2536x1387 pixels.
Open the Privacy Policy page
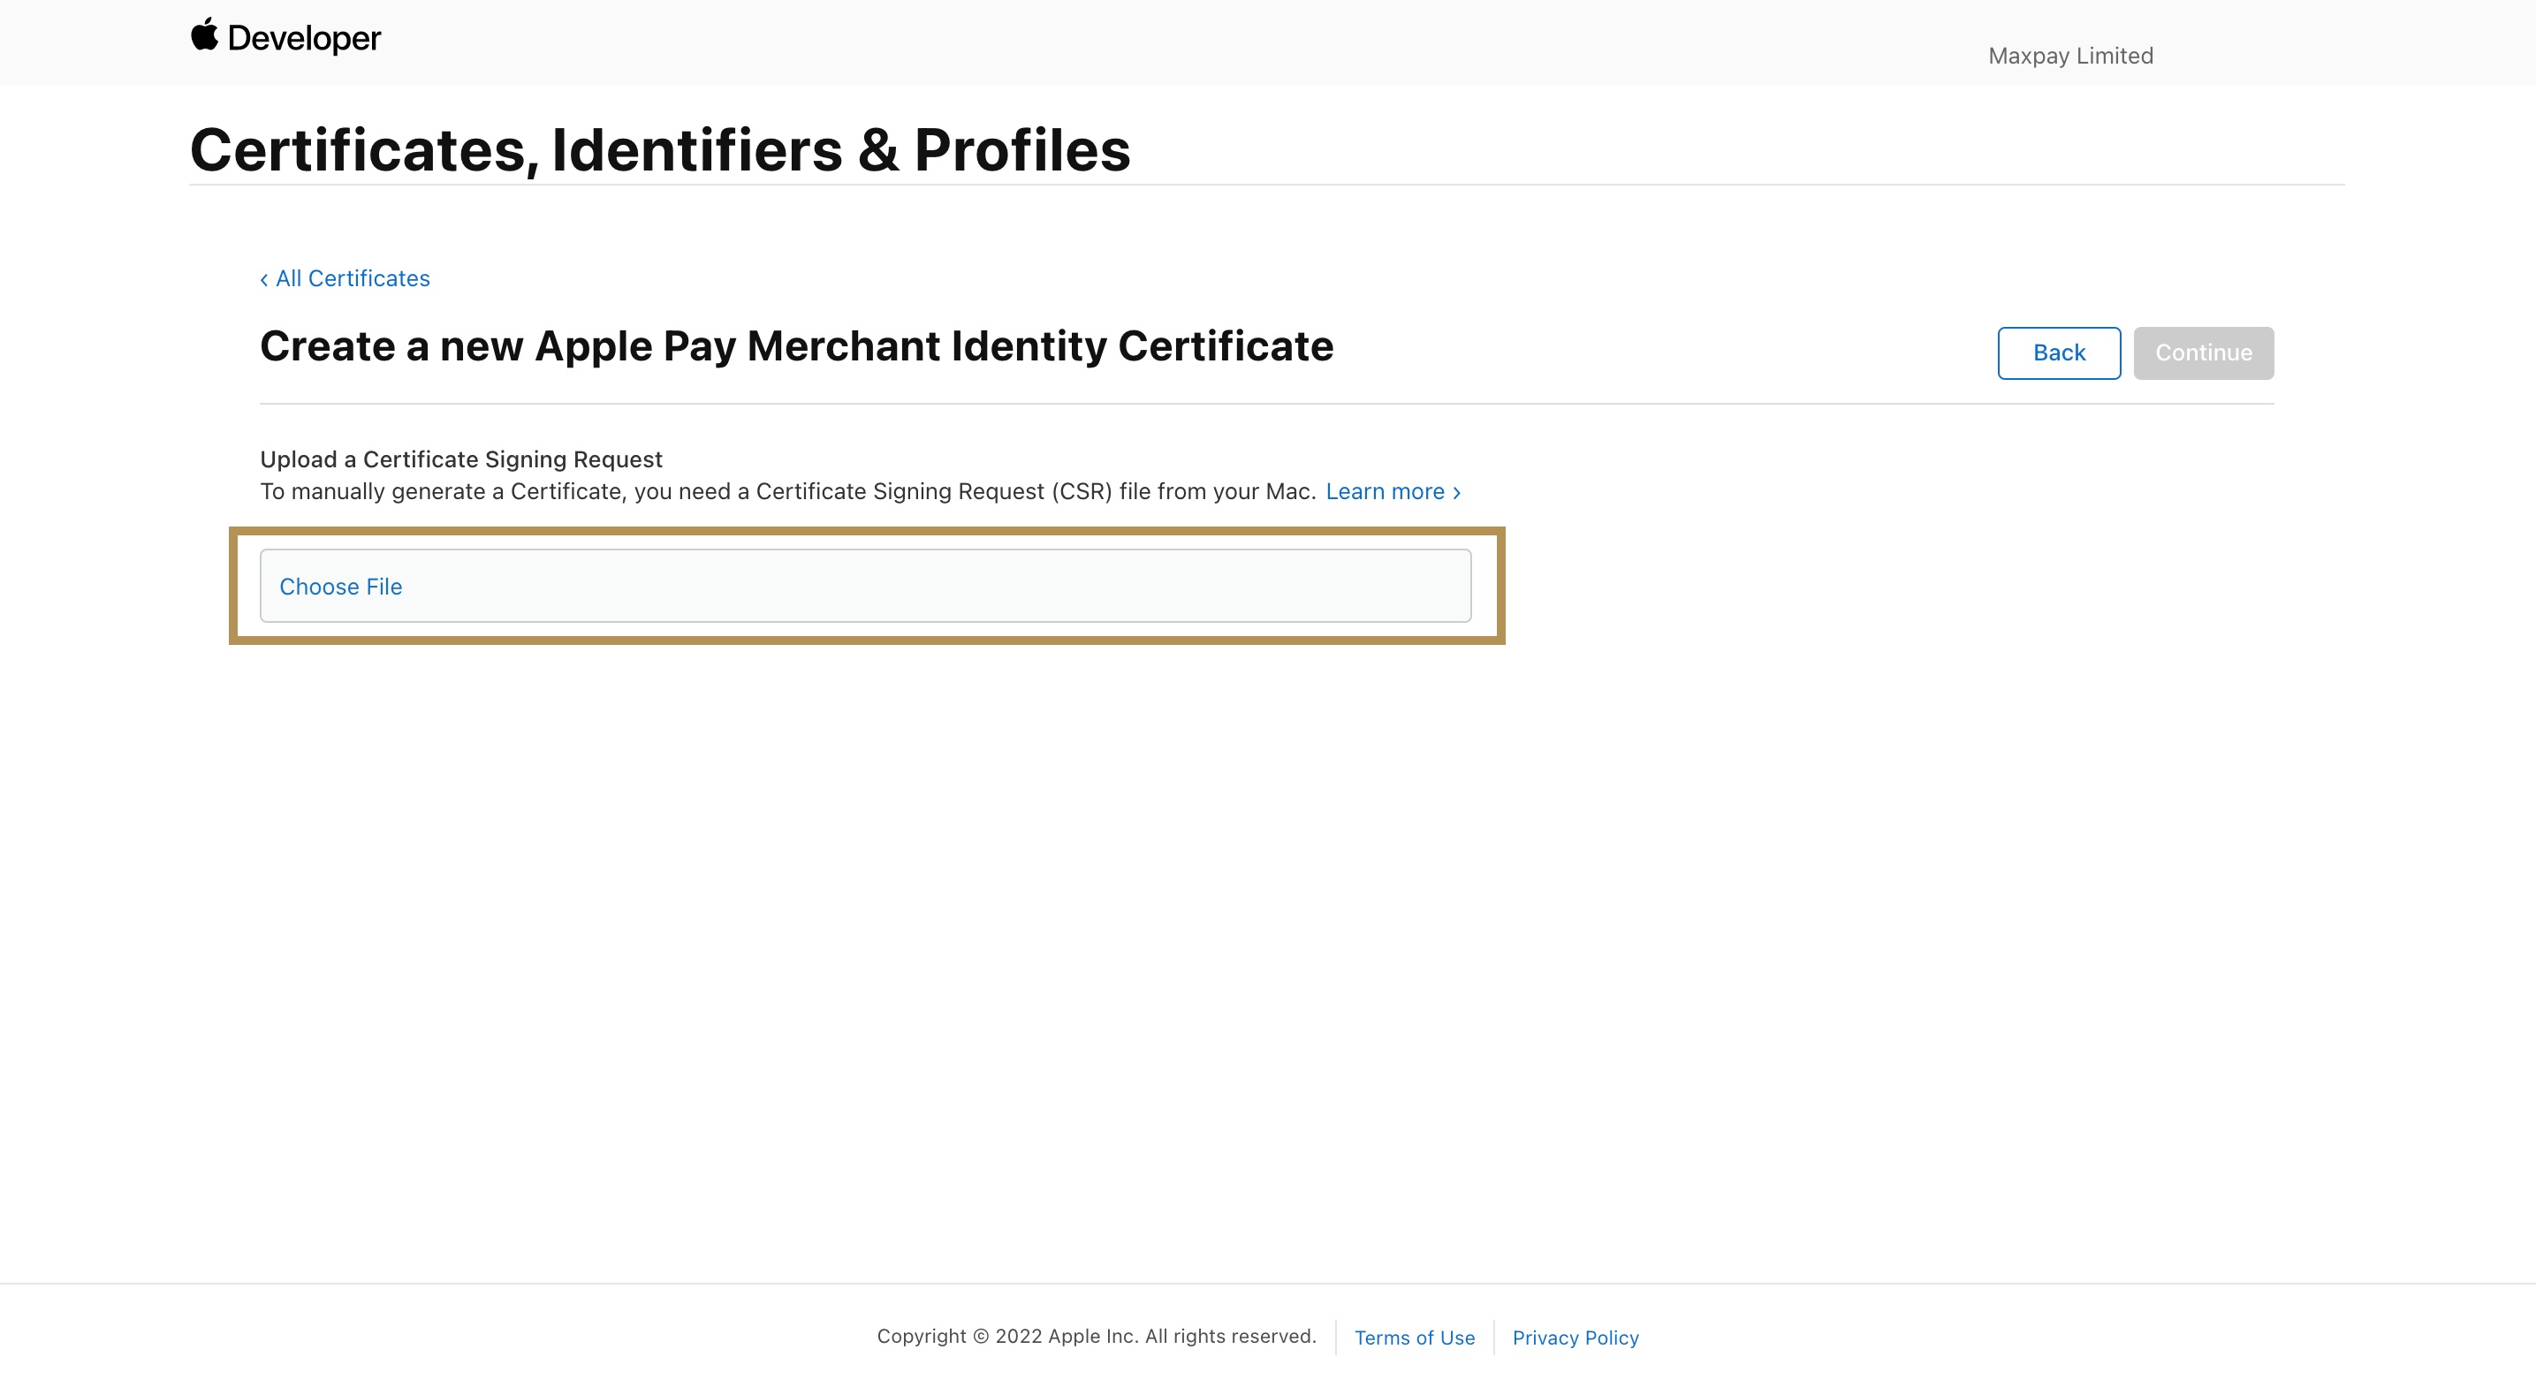point(1574,1337)
